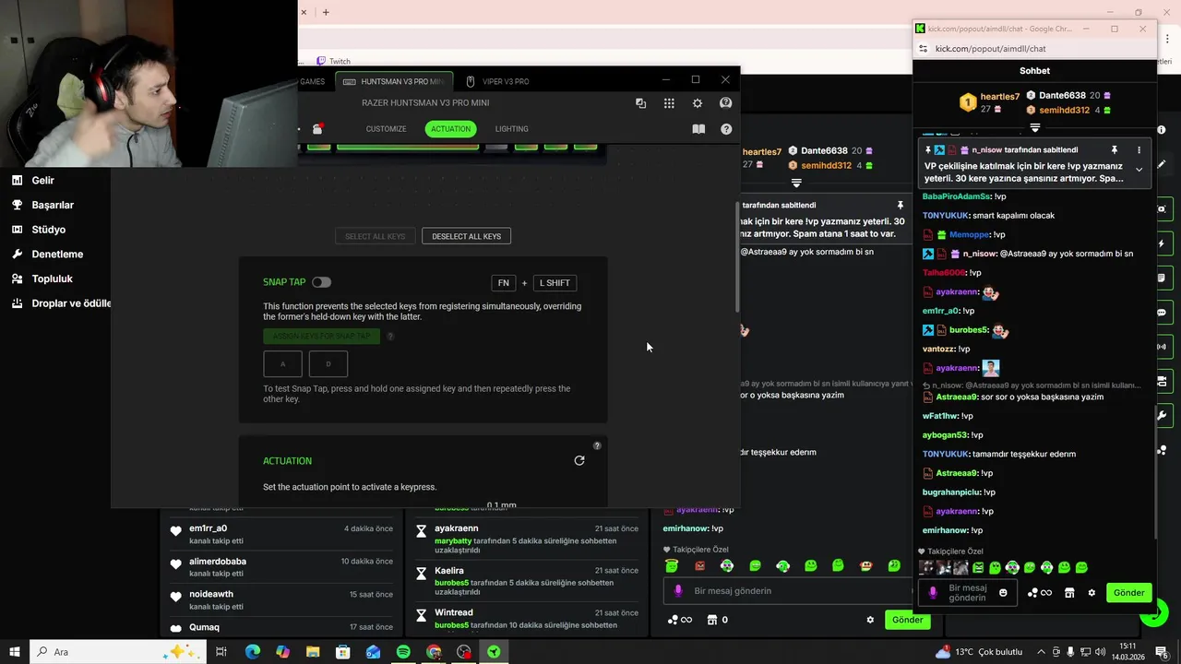Open chat settings gear in dashboard chat
The image size is (1181, 664).
coord(870,620)
